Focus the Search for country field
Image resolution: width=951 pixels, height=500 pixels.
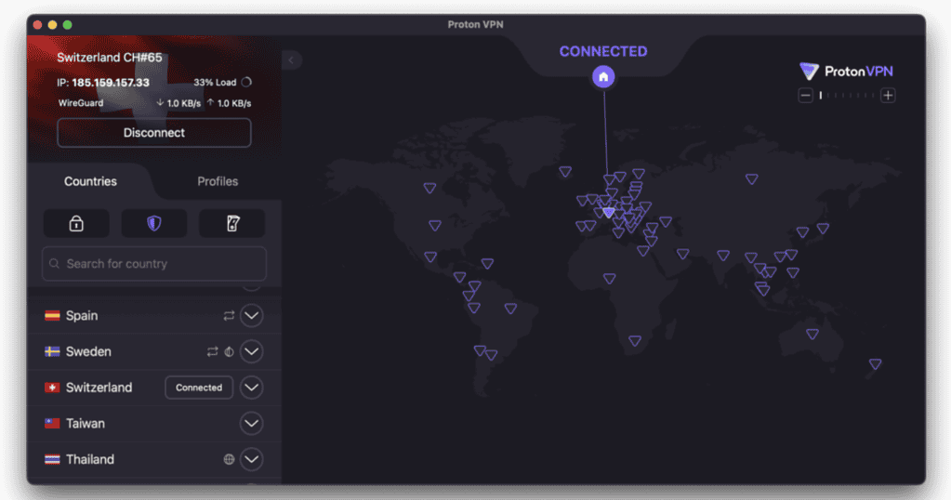pos(154,264)
